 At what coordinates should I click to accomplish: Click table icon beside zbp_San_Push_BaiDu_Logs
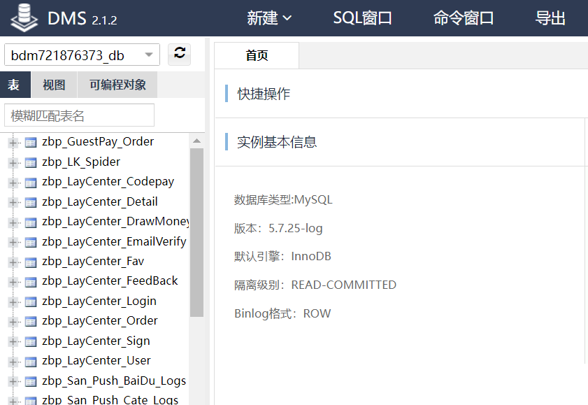[x=31, y=381]
